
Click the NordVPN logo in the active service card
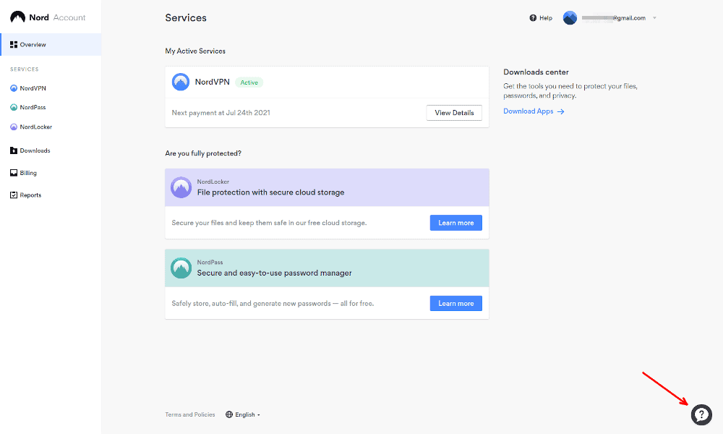click(181, 82)
